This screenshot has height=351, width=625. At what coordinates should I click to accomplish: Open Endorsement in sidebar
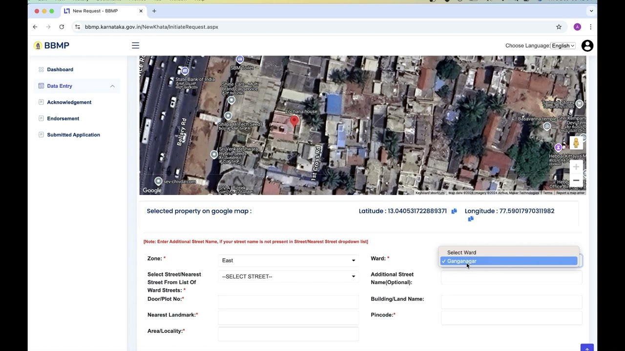tap(63, 118)
